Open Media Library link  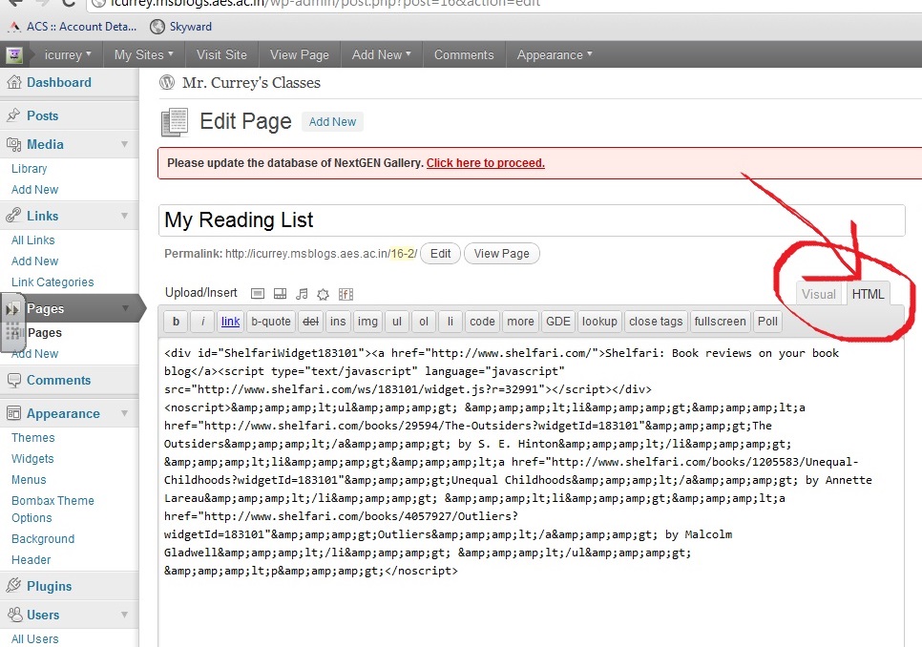[29, 169]
